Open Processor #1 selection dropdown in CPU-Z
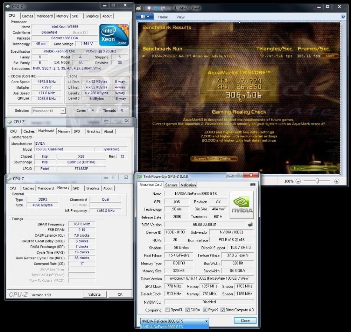The image size is (351, 332). pyautogui.click(x=49, y=111)
